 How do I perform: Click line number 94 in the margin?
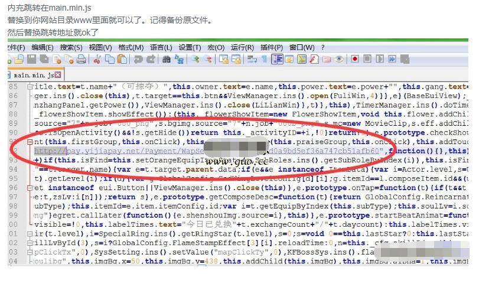[x=13, y=170]
